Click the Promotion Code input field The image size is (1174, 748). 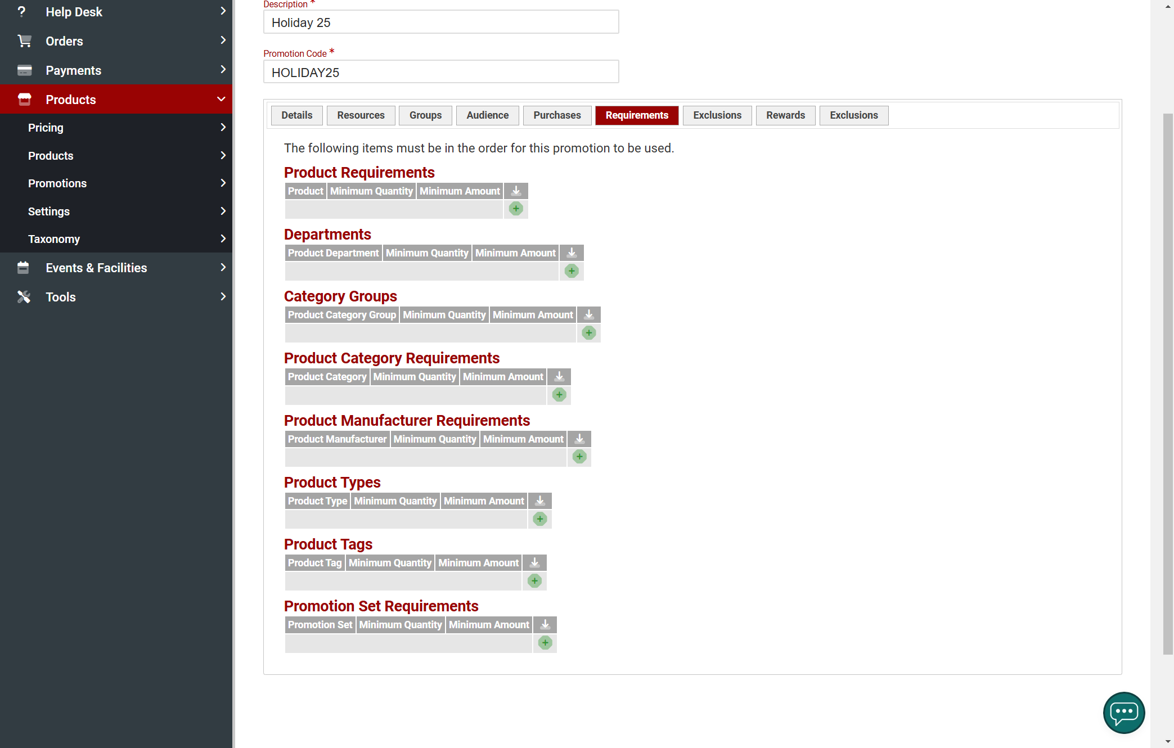pos(441,72)
